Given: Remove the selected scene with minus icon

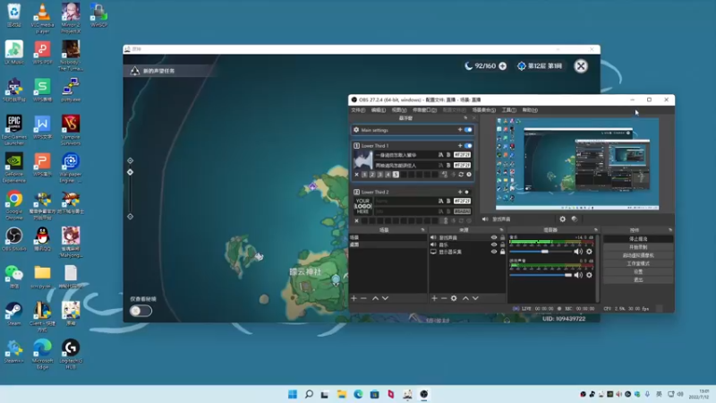Looking at the screenshot, I should [x=364, y=298].
